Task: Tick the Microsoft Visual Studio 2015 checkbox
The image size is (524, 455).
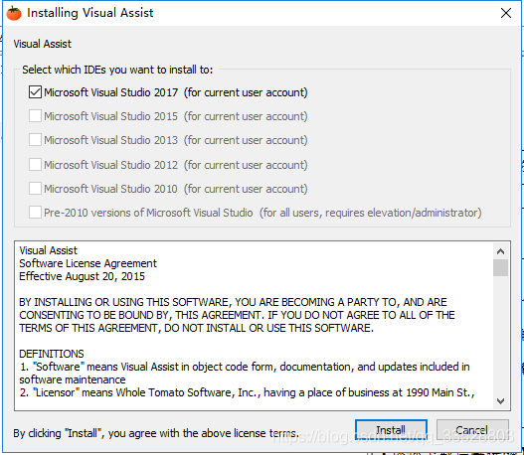Action: (35, 116)
